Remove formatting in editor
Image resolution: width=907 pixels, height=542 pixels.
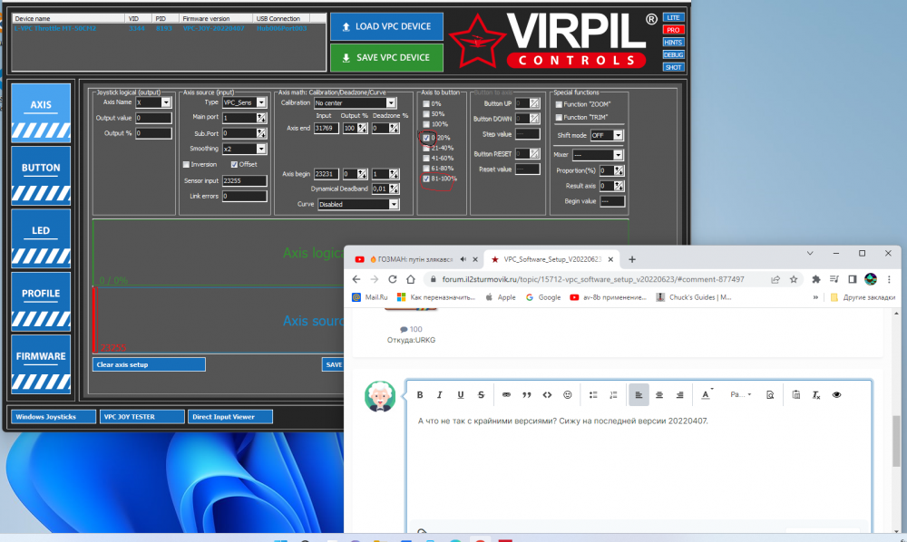pyautogui.click(x=816, y=394)
